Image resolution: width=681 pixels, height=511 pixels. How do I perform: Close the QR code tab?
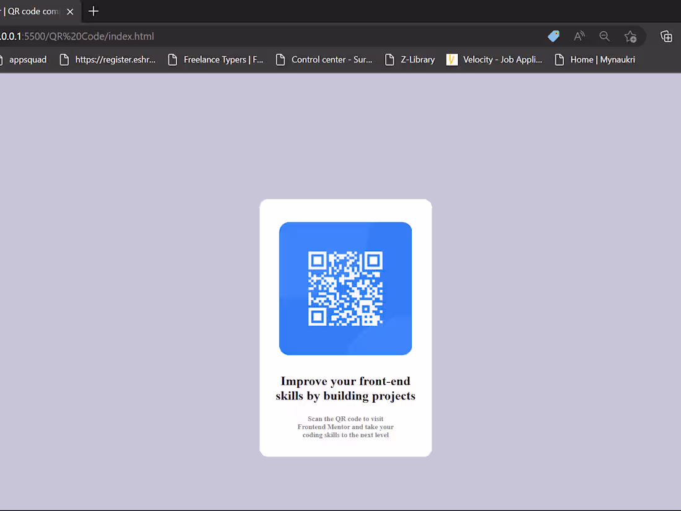pos(70,11)
